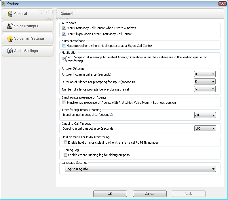Enable Synchronize presence of Agents checkbox
228x200 pixels.
(64, 103)
